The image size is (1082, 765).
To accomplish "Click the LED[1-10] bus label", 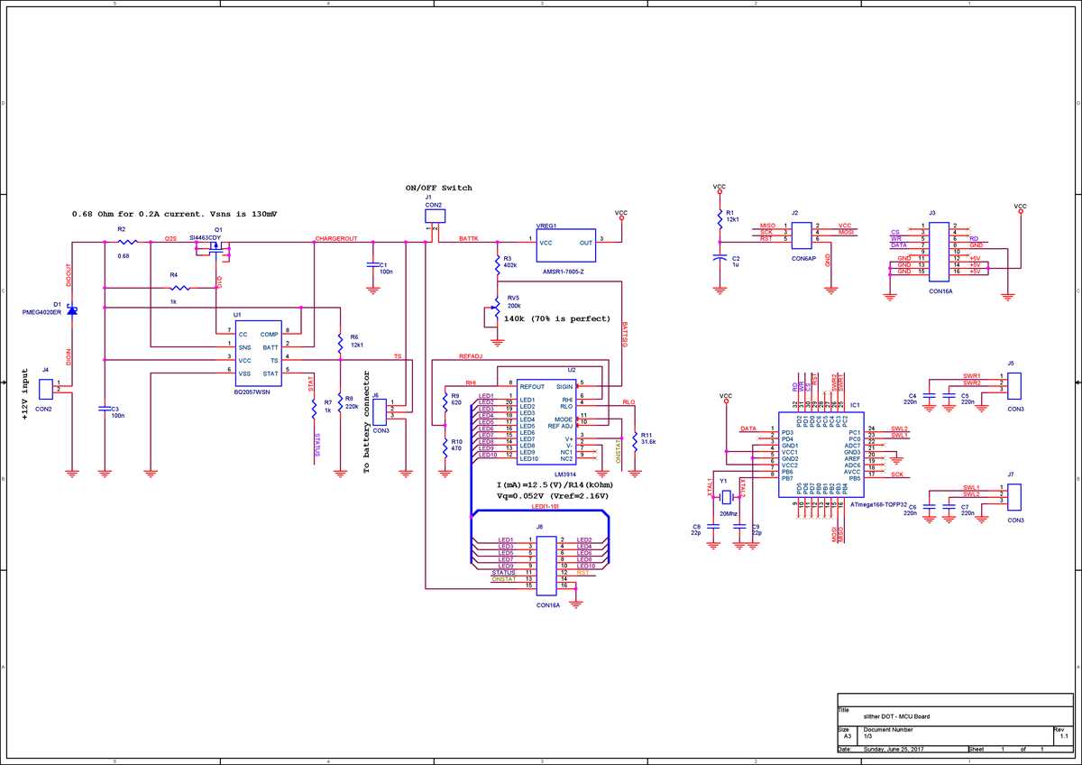I will coord(545,509).
